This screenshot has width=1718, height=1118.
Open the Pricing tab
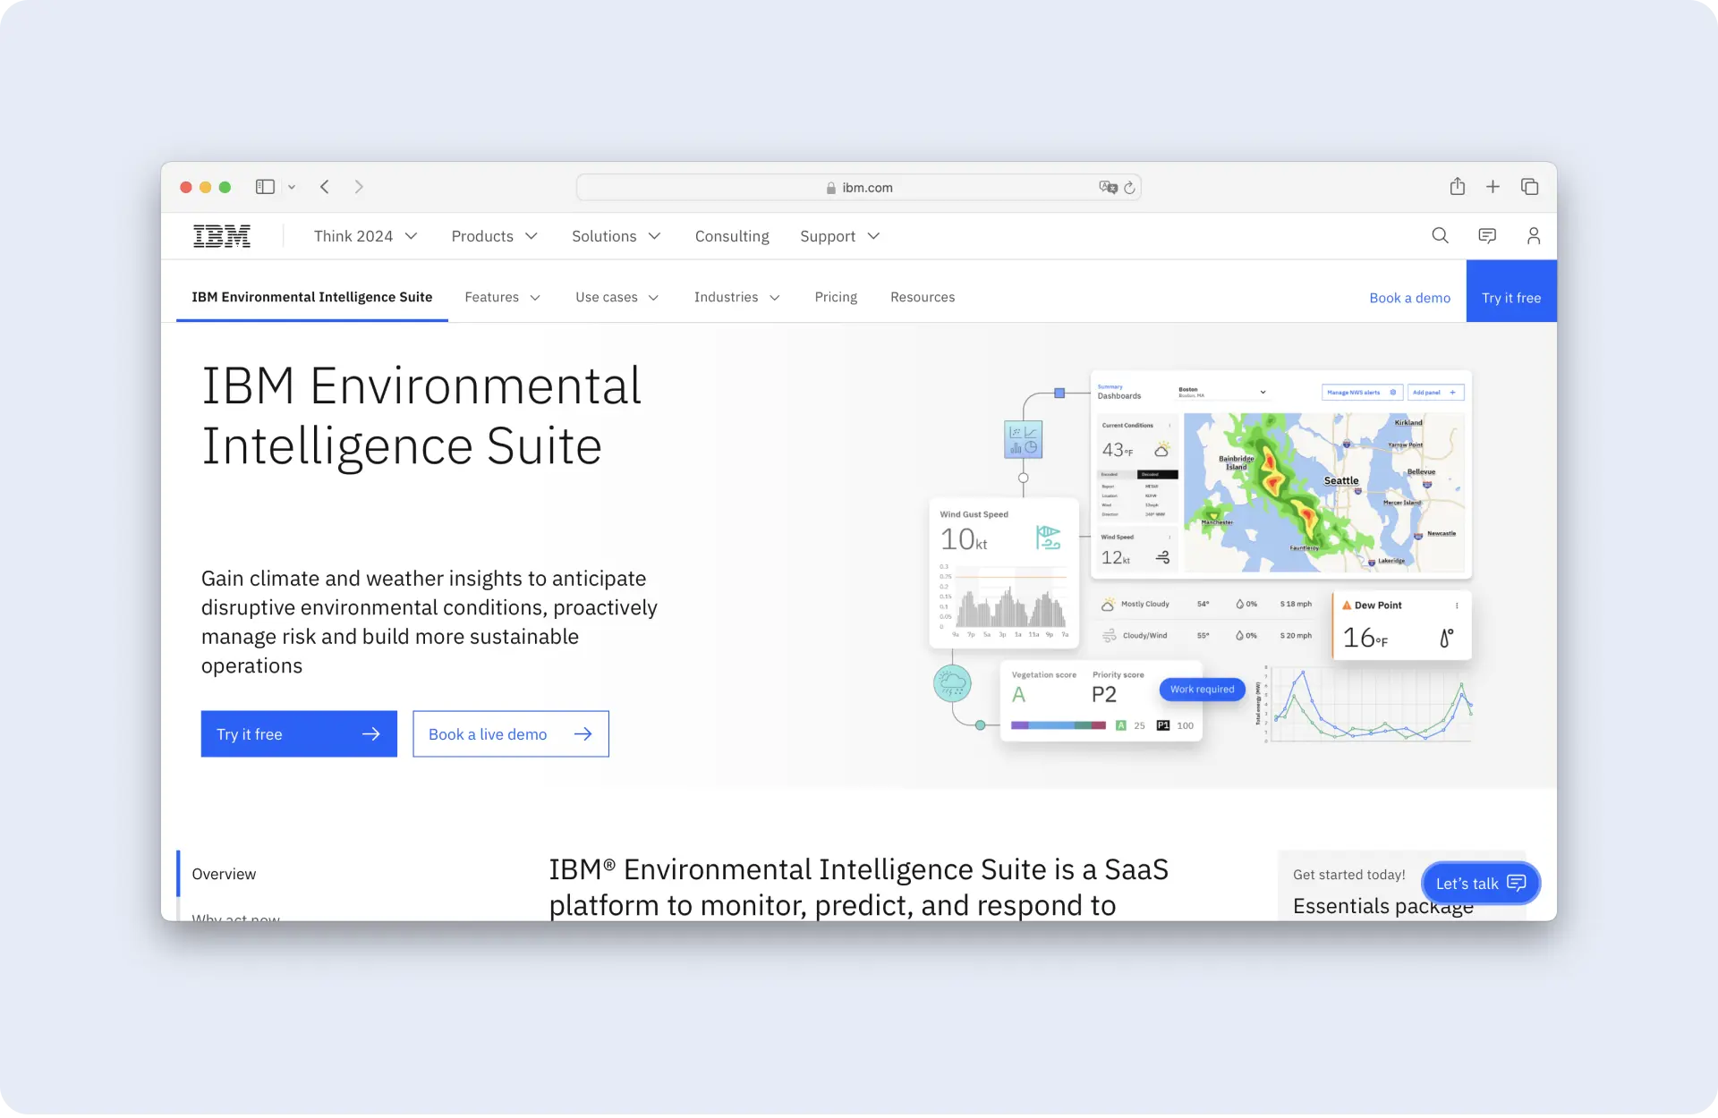click(836, 297)
